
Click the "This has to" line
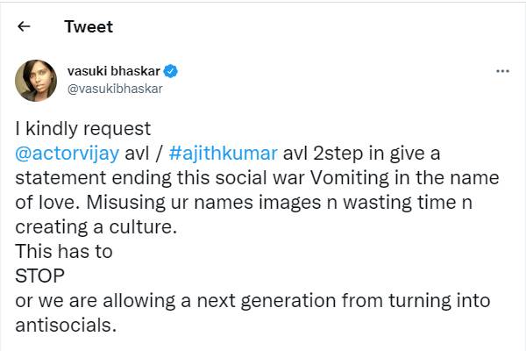[64, 251]
